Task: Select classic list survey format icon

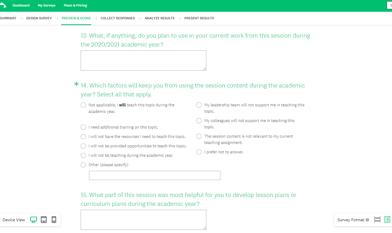Action: pos(387,220)
